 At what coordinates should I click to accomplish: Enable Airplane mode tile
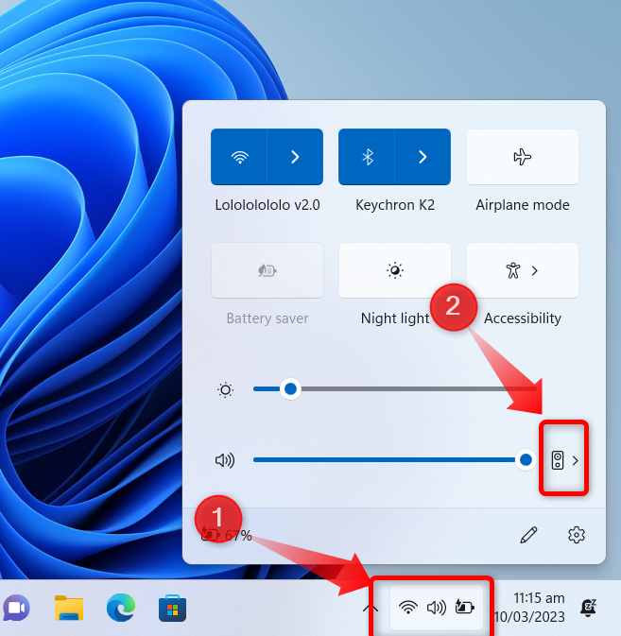pos(523,157)
